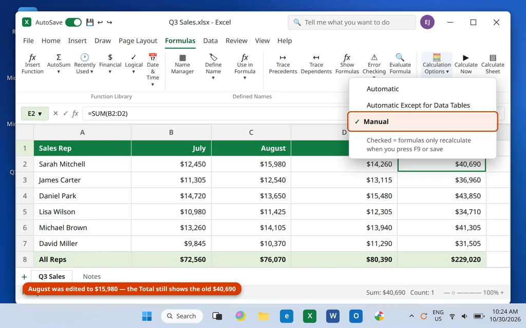This screenshot has height=328, width=526.
Task: Switch to the Insert tab
Action: [77, 41]
